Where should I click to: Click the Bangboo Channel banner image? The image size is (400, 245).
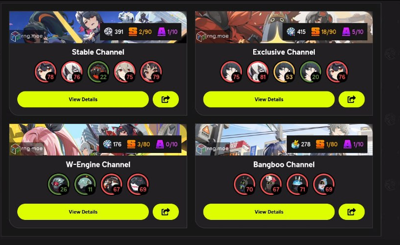(x=284, y=140)
